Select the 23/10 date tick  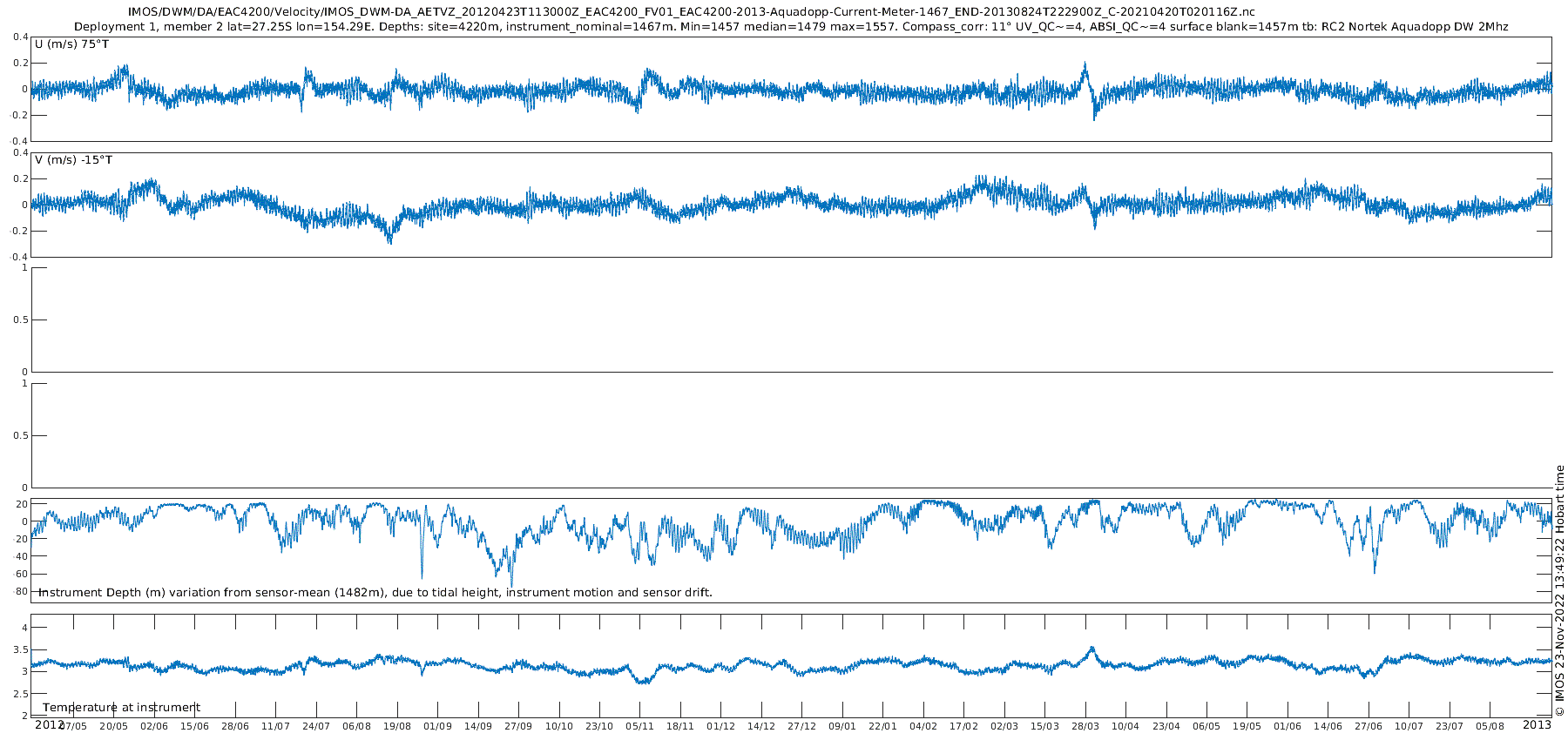tap(600, 726)
